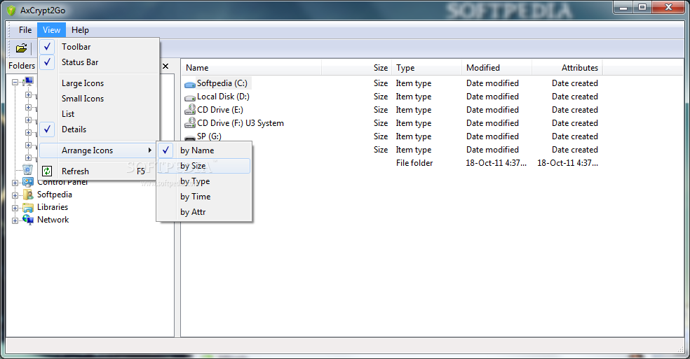This screenshot has height=359, width=690.
Task: Select the Large Icons view
Action: (x=99, y=83)
